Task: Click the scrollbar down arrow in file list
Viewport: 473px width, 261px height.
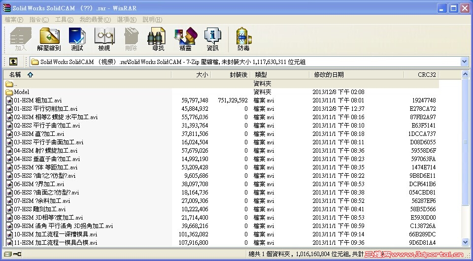Action: tap(465, 242)
